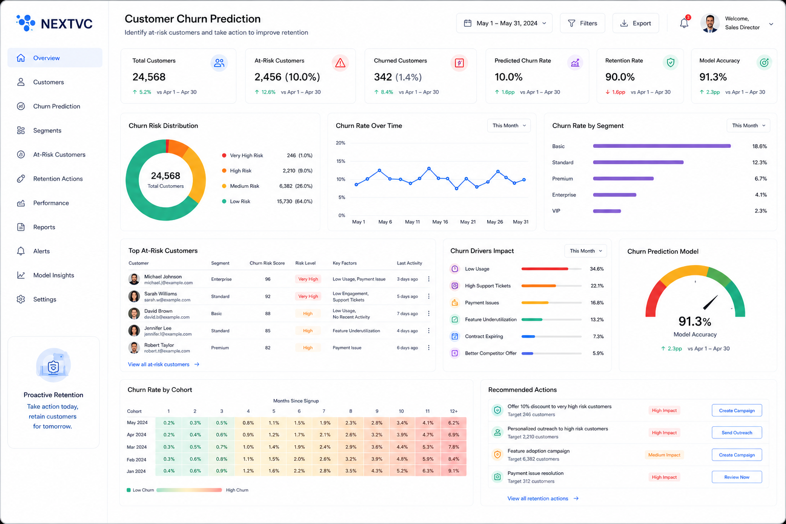
Task: Click the icon beside Offer 10% discount action
Action: (x=497, y=410)
